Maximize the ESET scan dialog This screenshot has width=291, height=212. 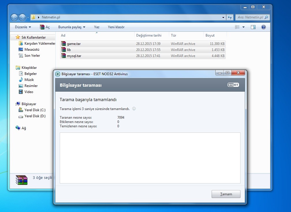point(227,73)
